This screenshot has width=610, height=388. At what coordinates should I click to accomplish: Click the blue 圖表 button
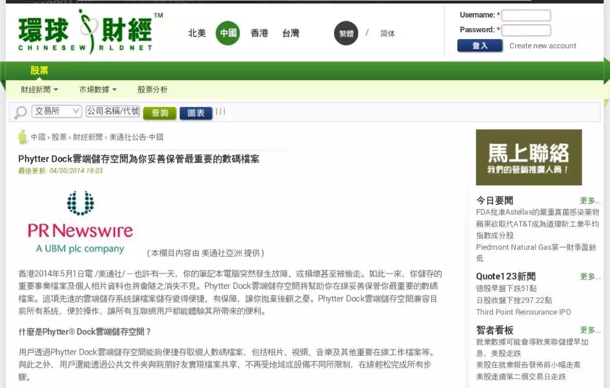tap(196, 113)
